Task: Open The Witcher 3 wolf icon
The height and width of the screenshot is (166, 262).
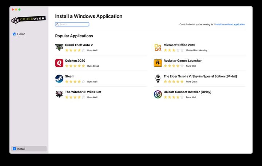Action: click(59, 94)
